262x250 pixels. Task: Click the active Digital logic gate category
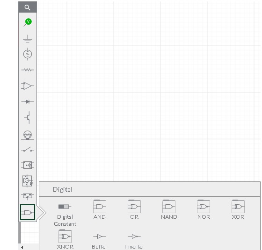[x=28, y=212]
